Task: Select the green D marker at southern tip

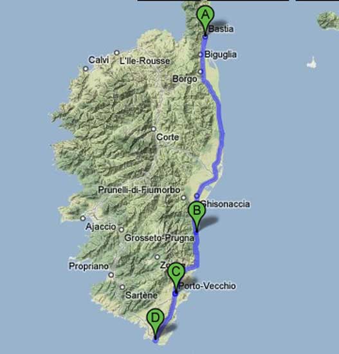Action: (155, 322)
